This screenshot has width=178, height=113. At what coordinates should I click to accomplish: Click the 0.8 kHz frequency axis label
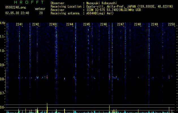coord(2,79)
